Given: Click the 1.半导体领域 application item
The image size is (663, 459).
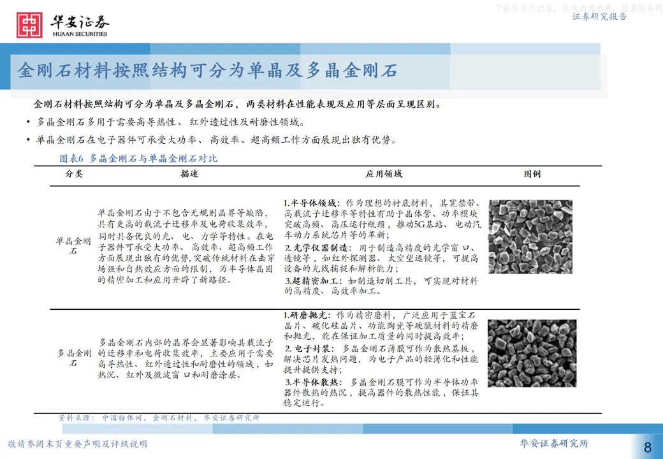Looking at the screenshot, I should 382,219.
